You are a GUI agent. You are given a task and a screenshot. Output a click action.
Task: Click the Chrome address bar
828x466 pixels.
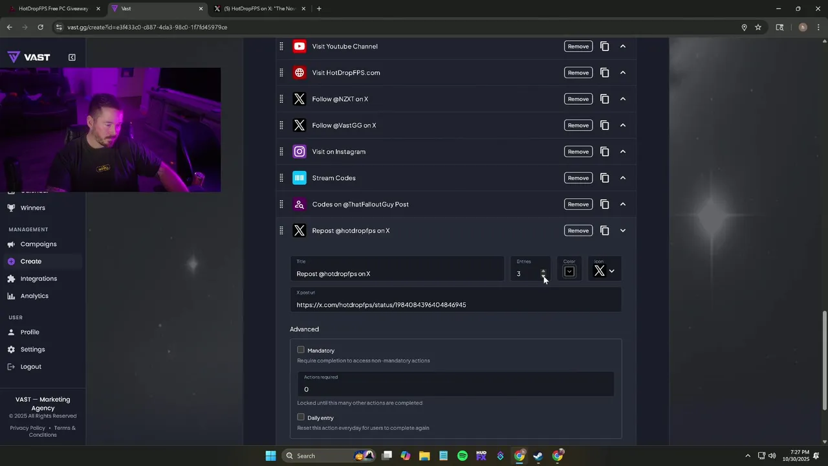(x=395, y=27)
